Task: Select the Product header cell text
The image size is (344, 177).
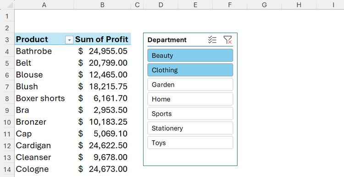Action: pyautogui.click(x=32, y=39)
